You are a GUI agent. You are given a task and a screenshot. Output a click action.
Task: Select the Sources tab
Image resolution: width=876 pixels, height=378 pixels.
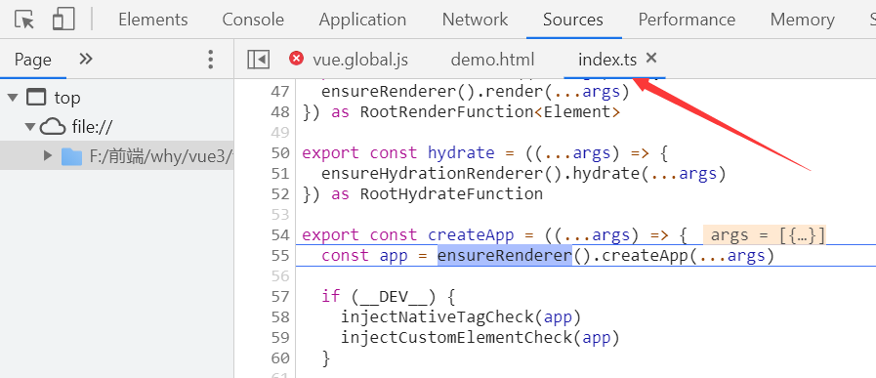573,20
